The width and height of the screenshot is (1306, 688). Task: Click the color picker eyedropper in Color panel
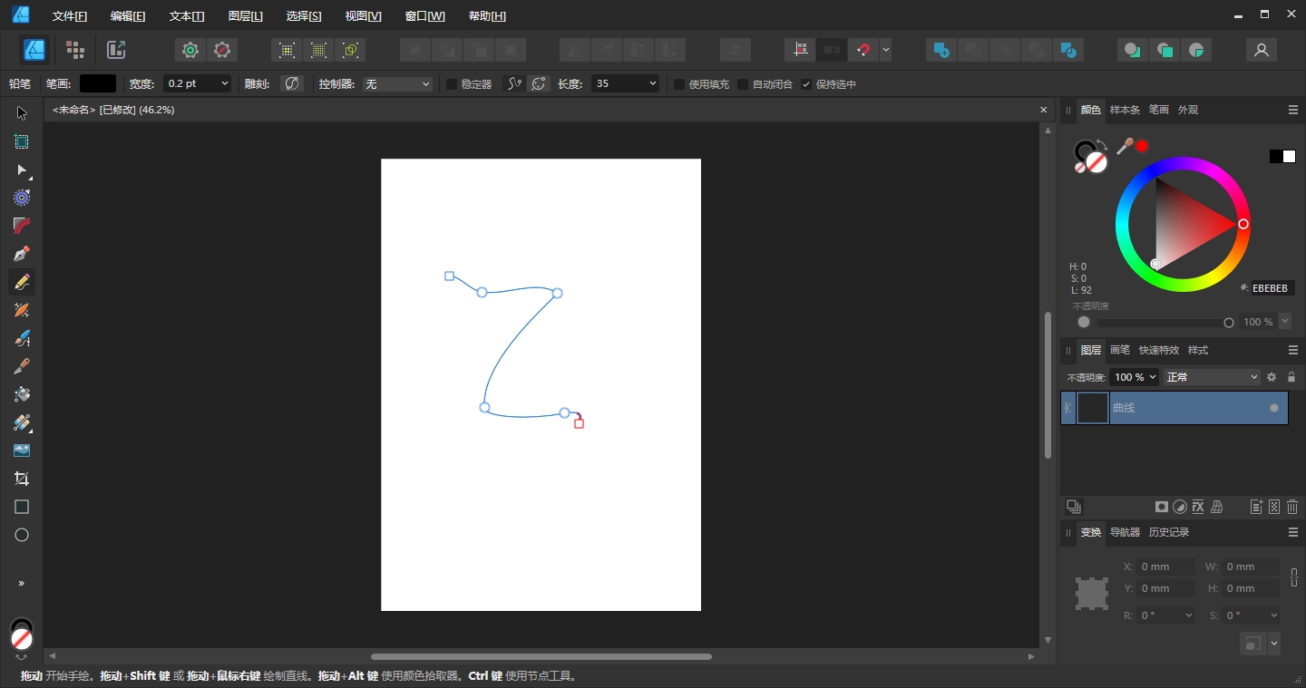pos(1125,145)
